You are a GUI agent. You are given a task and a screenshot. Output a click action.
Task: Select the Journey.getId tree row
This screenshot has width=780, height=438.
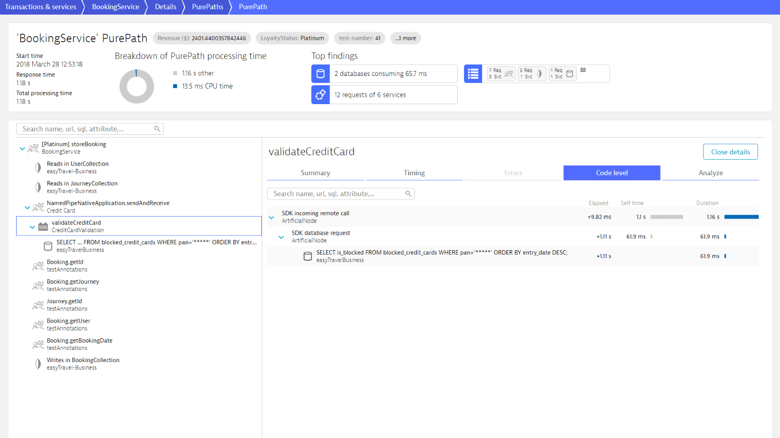pyautogui.click(x=139, y=305)
